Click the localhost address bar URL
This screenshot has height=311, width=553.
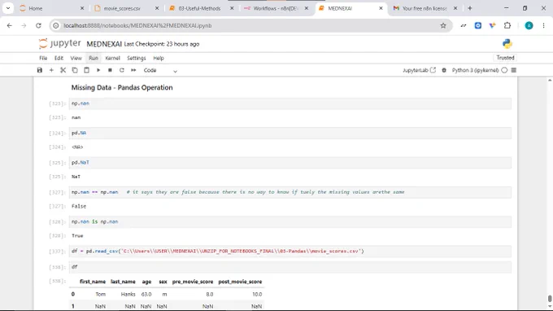click(137, 25)
